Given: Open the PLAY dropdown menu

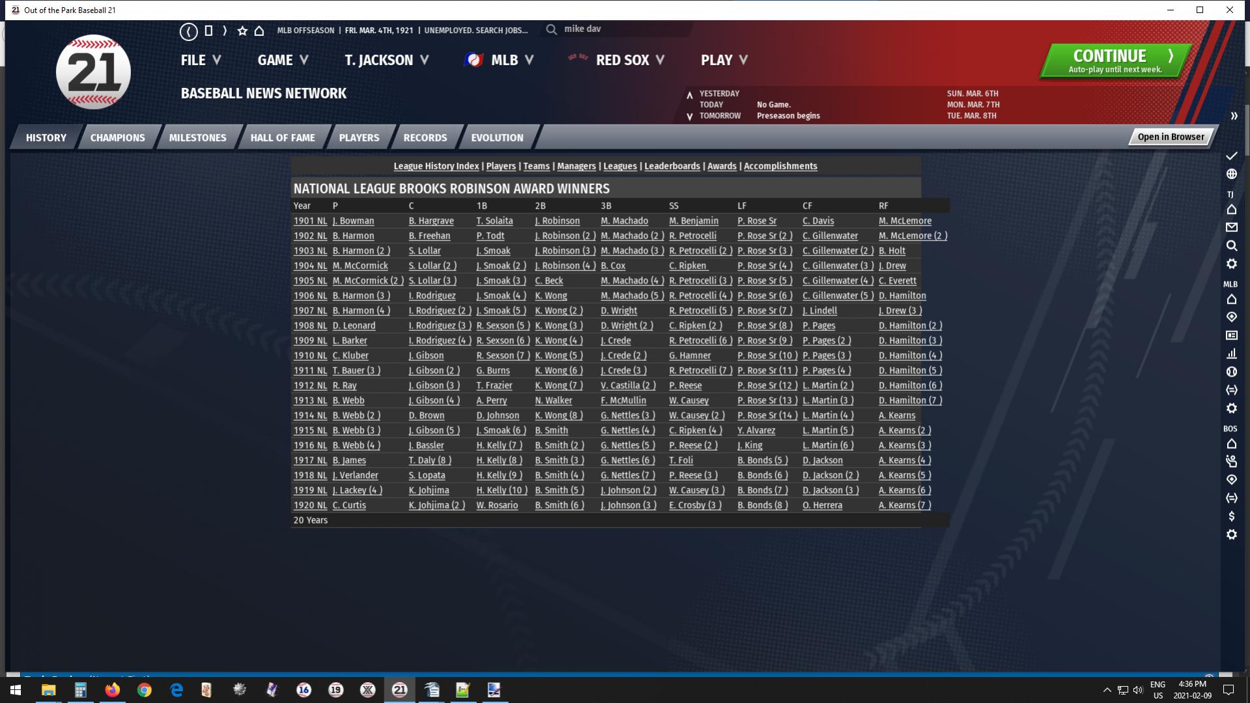Looking at the screenshot, I should [724, 60].
